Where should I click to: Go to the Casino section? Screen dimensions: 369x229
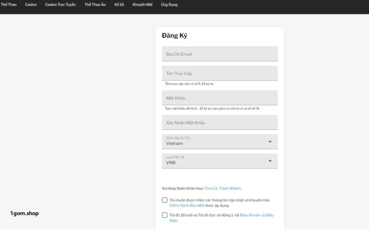point(31,5)
